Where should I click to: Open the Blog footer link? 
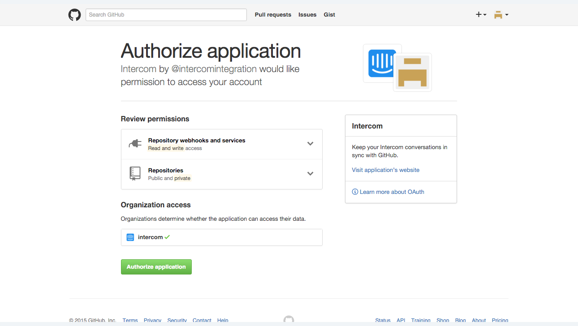coord(461,320)
